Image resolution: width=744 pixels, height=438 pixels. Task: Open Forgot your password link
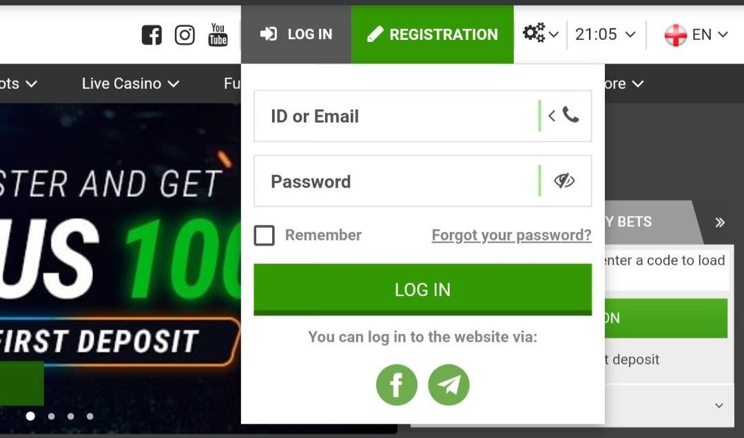click(511, 235)
